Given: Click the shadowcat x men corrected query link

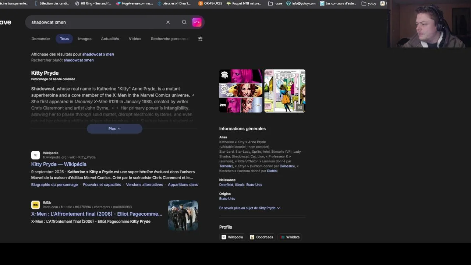Looking at the screenshot, I should 98,54.
